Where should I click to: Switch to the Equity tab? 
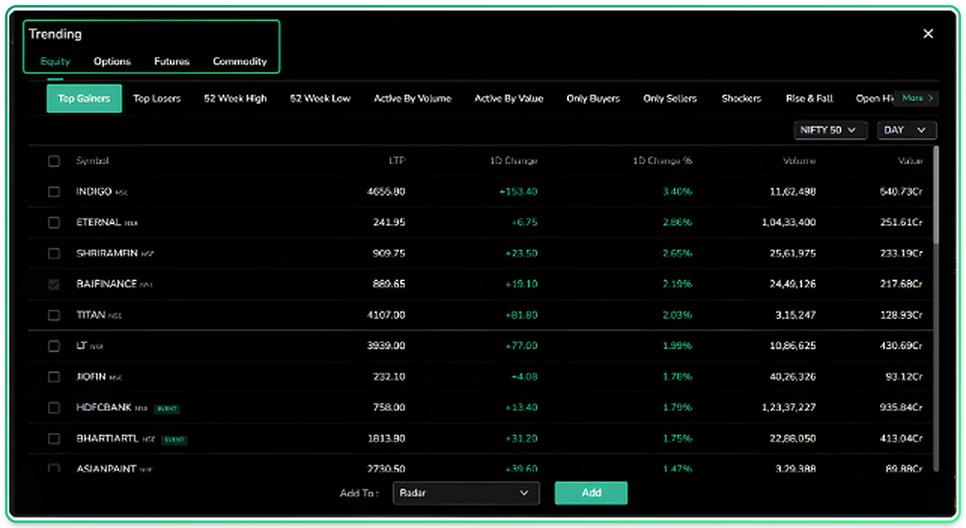(x=55, y=61)
